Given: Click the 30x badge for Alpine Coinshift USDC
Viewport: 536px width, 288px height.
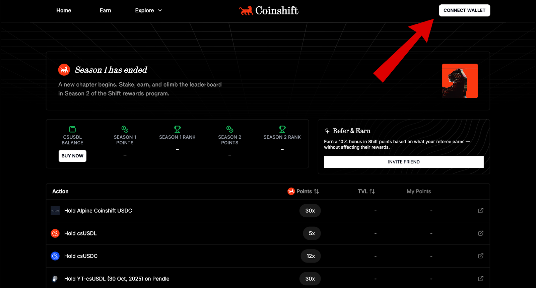Looking at the screenshot, I should 310,211.
